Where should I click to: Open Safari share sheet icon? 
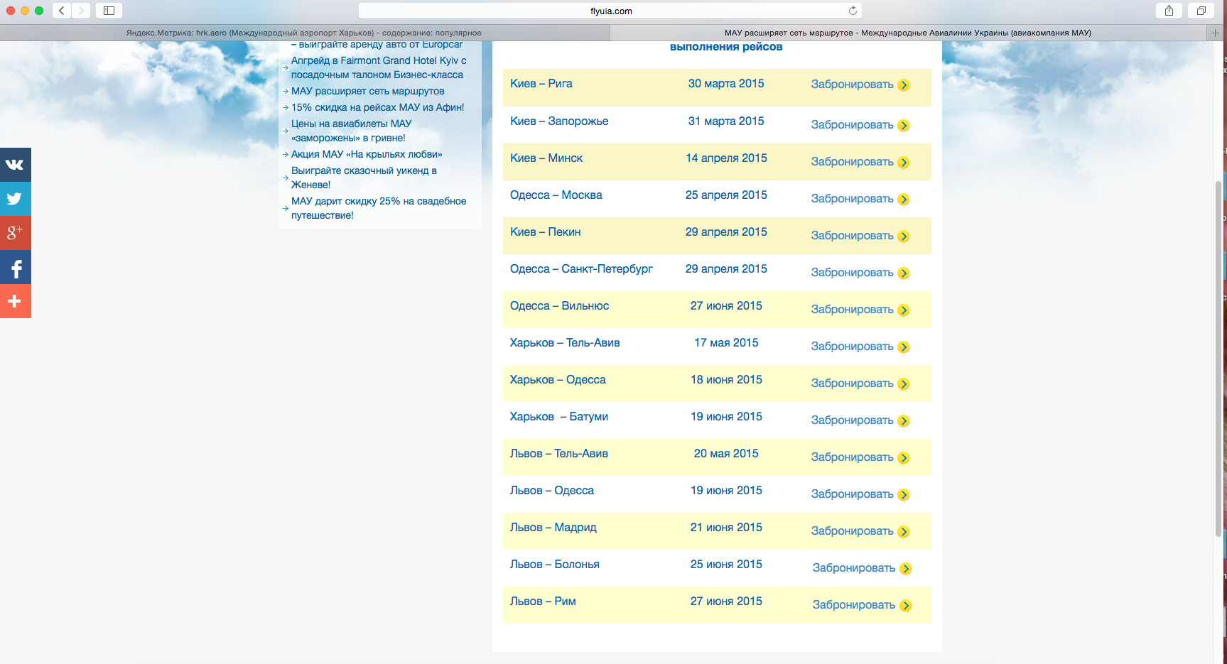(1169, 11)
